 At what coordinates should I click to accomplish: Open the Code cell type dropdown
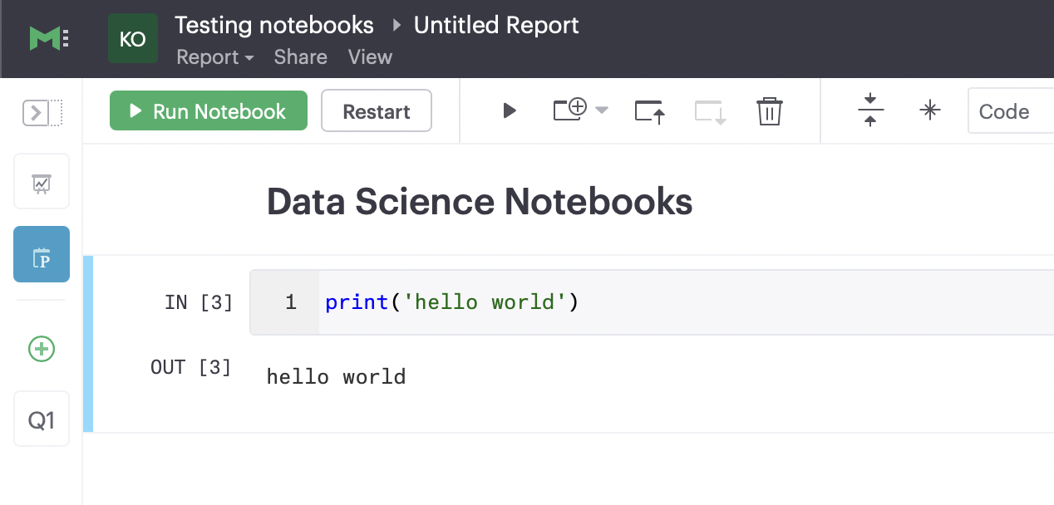(1010, 110)
